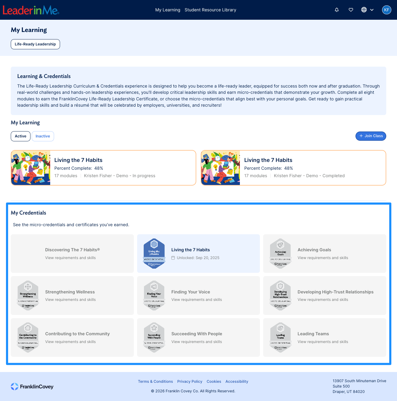Image resolution: width=397 pixels, height=401 pixels.
Task: Open the Terms & Conditions link
Action: [155, 382]
